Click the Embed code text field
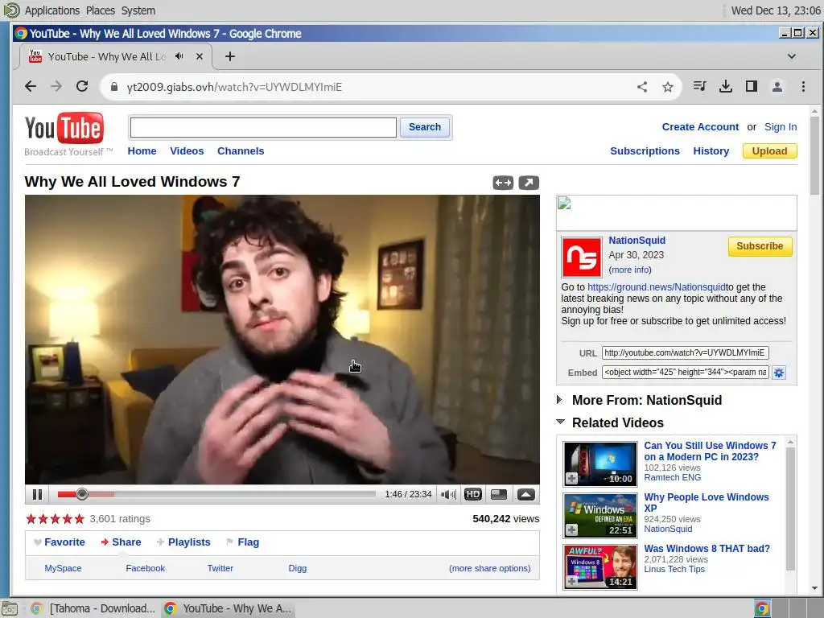Image resolution: width=824 pixels, height=618 pixels. point(686,372)
